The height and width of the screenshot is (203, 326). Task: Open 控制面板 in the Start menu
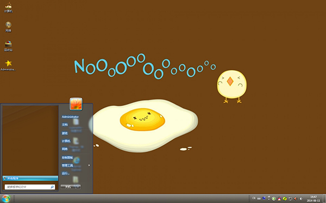[x=67, y=158]
